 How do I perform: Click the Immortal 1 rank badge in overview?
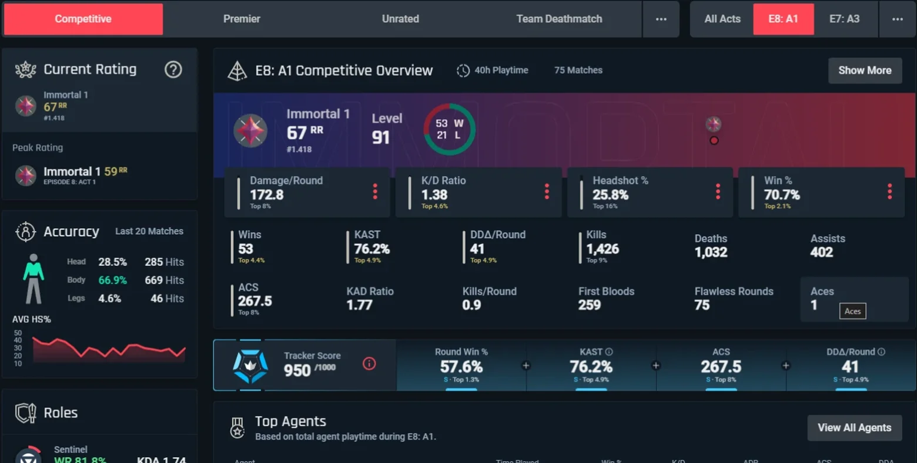[250, 130]
